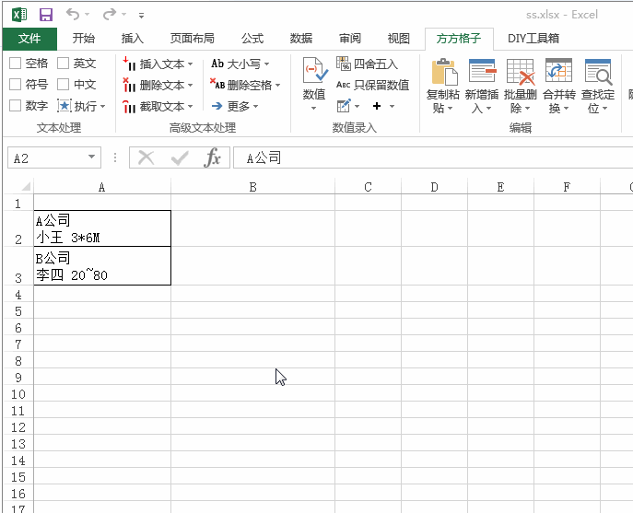This screenshot has height=513, width=633.
Task: Expand the 插入文本 dropdown
Action: click(190, 64)
